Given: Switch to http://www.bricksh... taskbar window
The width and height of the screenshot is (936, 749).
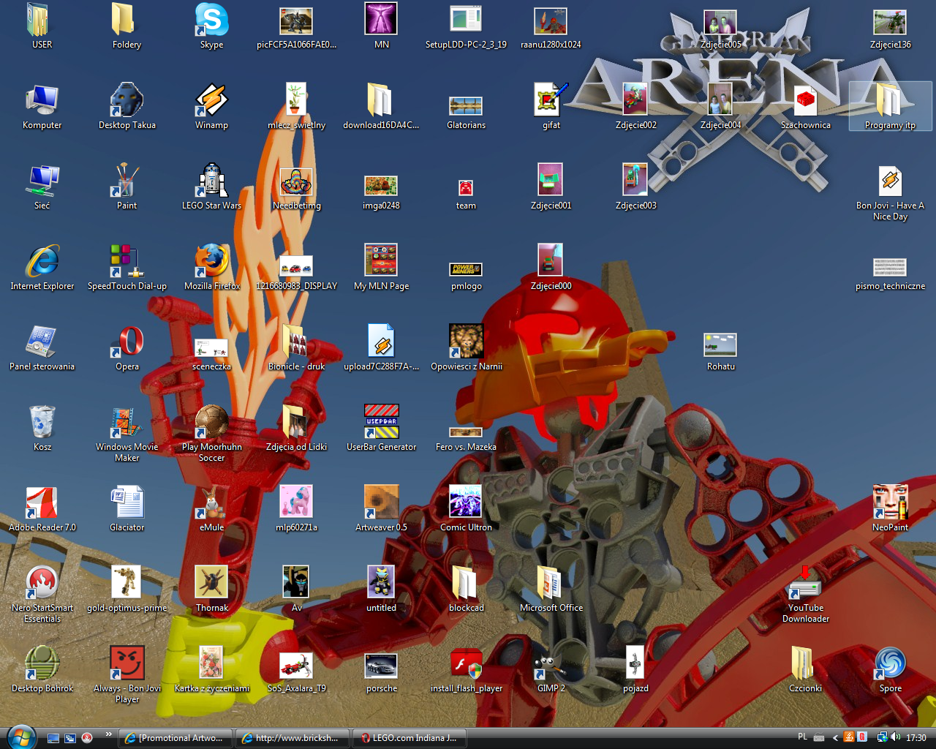Looking at the screenshot, I should 292,738.
